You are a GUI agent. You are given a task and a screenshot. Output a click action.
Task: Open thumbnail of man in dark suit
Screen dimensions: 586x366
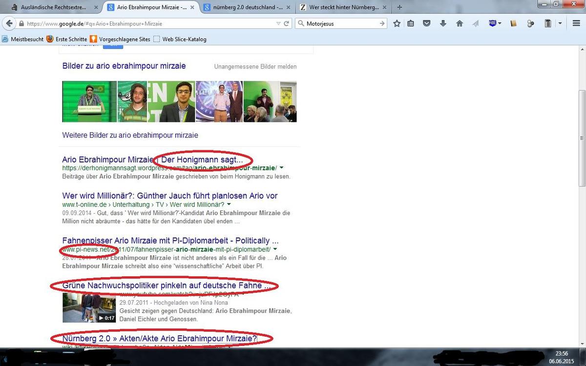click(171, 102)
